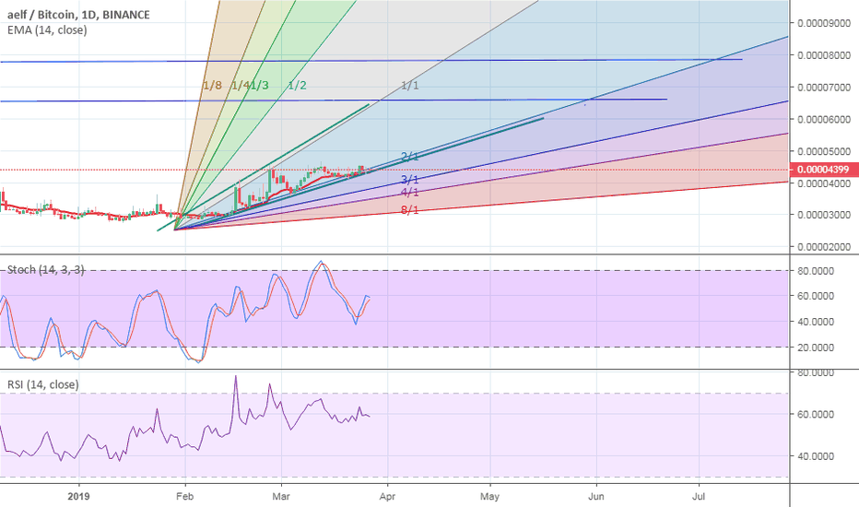The width and height of the screenshot is (859, 507).
Task: Open the Stoch (14, 3, 3) indicator label
Action: point(45,270)
